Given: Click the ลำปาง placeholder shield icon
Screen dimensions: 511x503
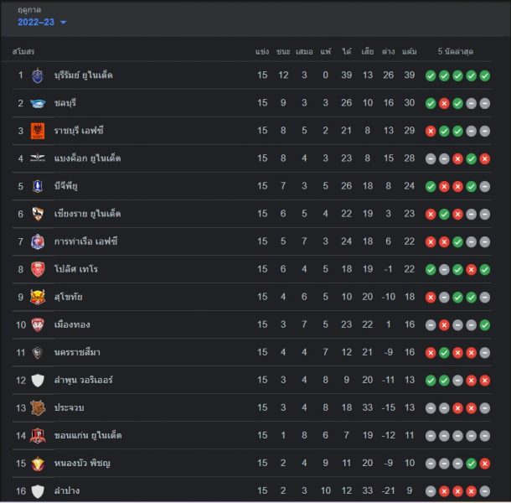Looking at the screenshot, I should 38,491.
